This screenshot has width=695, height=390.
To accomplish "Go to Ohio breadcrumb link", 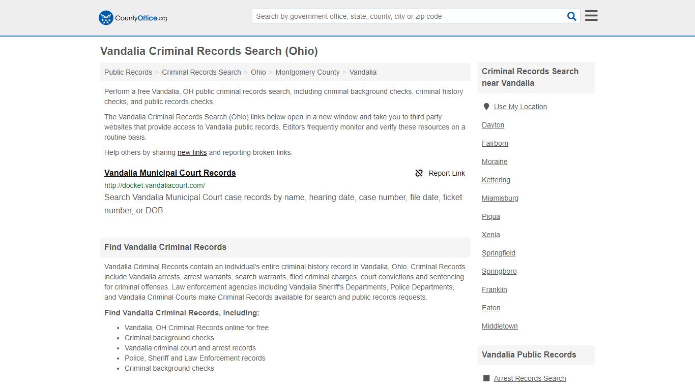I will tap(258, 72).
